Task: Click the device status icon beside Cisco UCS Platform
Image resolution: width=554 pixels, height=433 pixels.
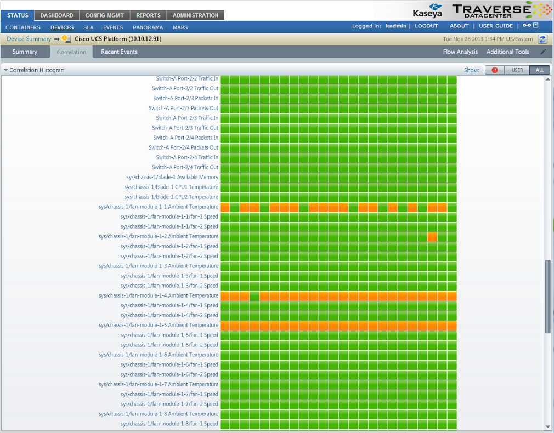Action: coord(65,39)
